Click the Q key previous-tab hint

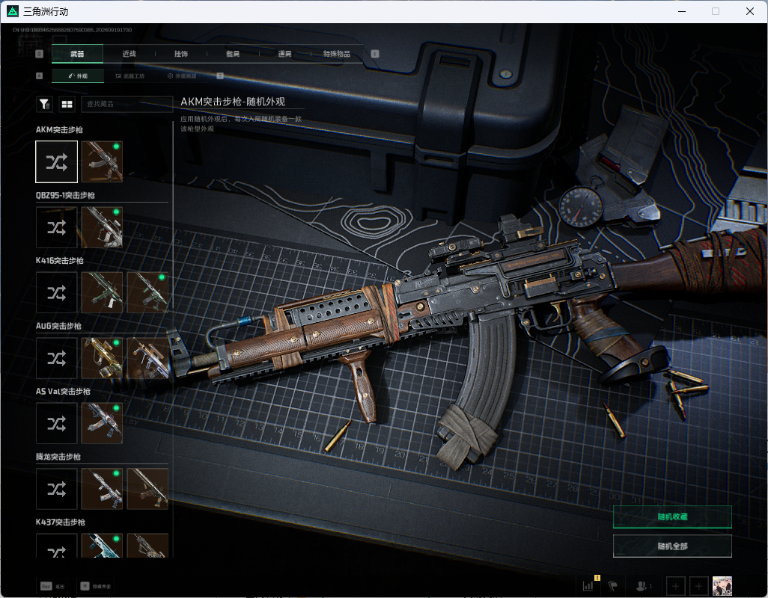(40, 54)
